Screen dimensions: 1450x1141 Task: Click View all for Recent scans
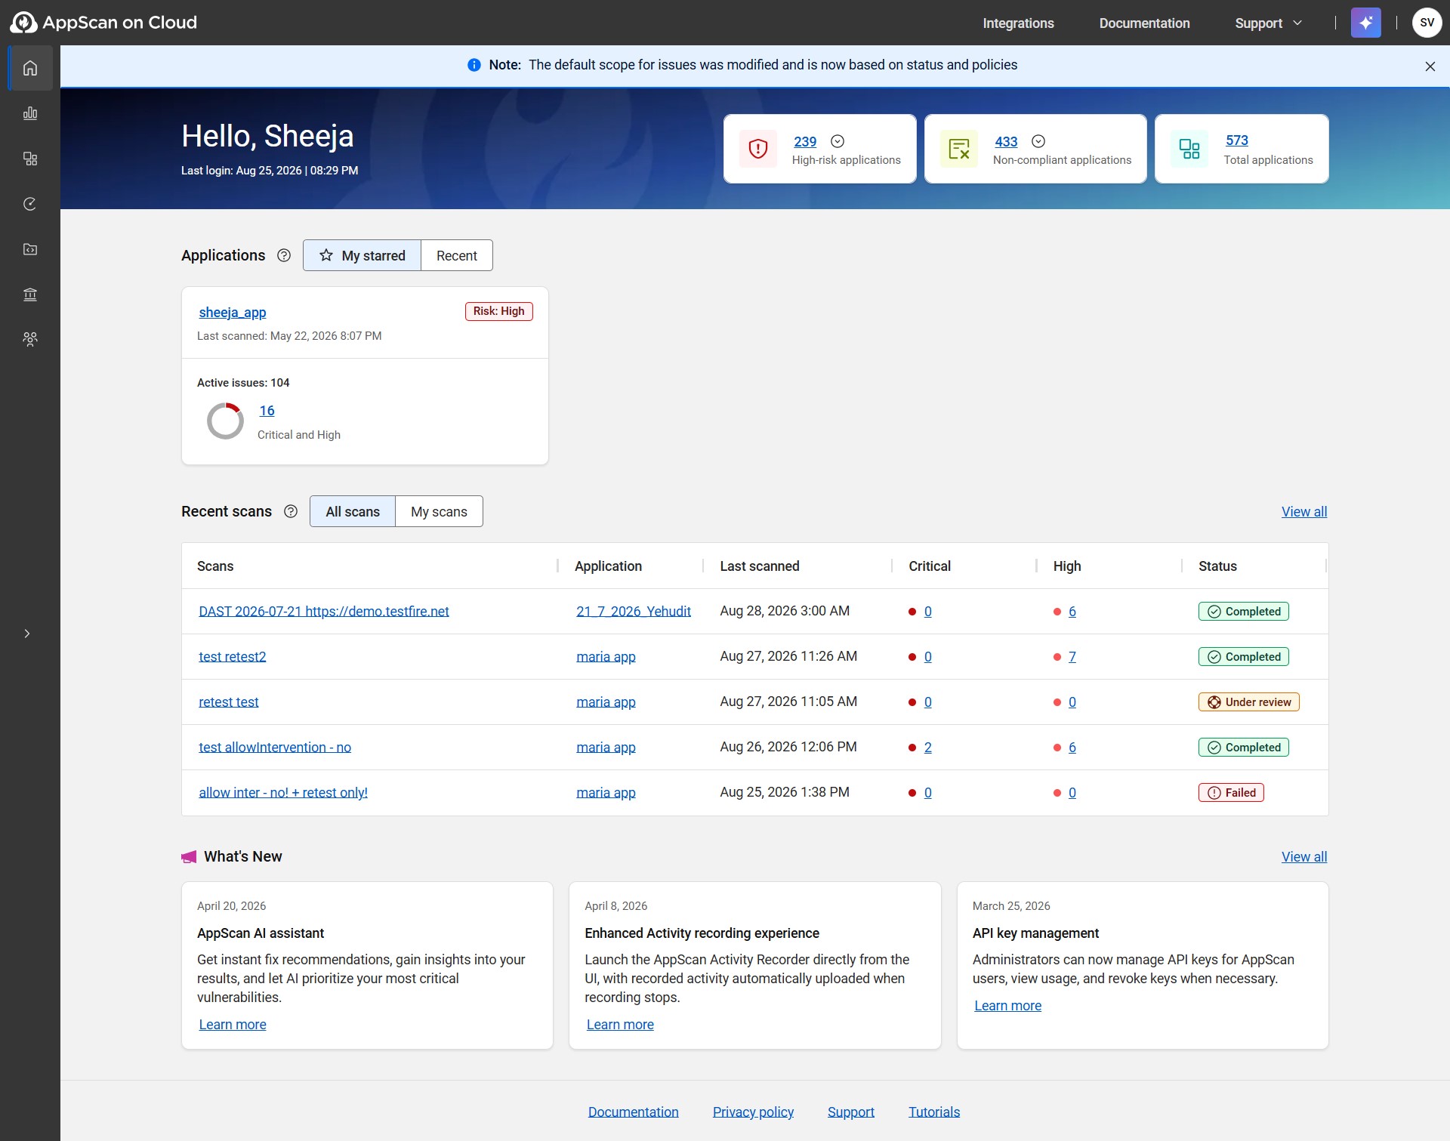tap(1303, 512)
